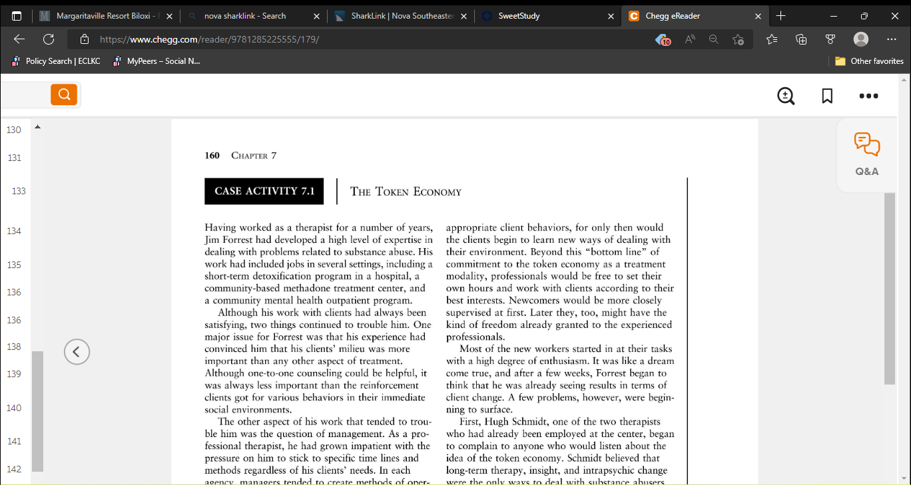Open the Favorites list icon

772,39
